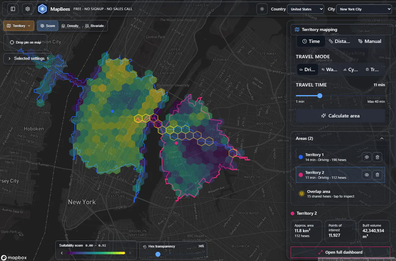The height and width of the screenshot is (261, 396).
Task: Click the target icon on Score button
Action: point(42,26)
